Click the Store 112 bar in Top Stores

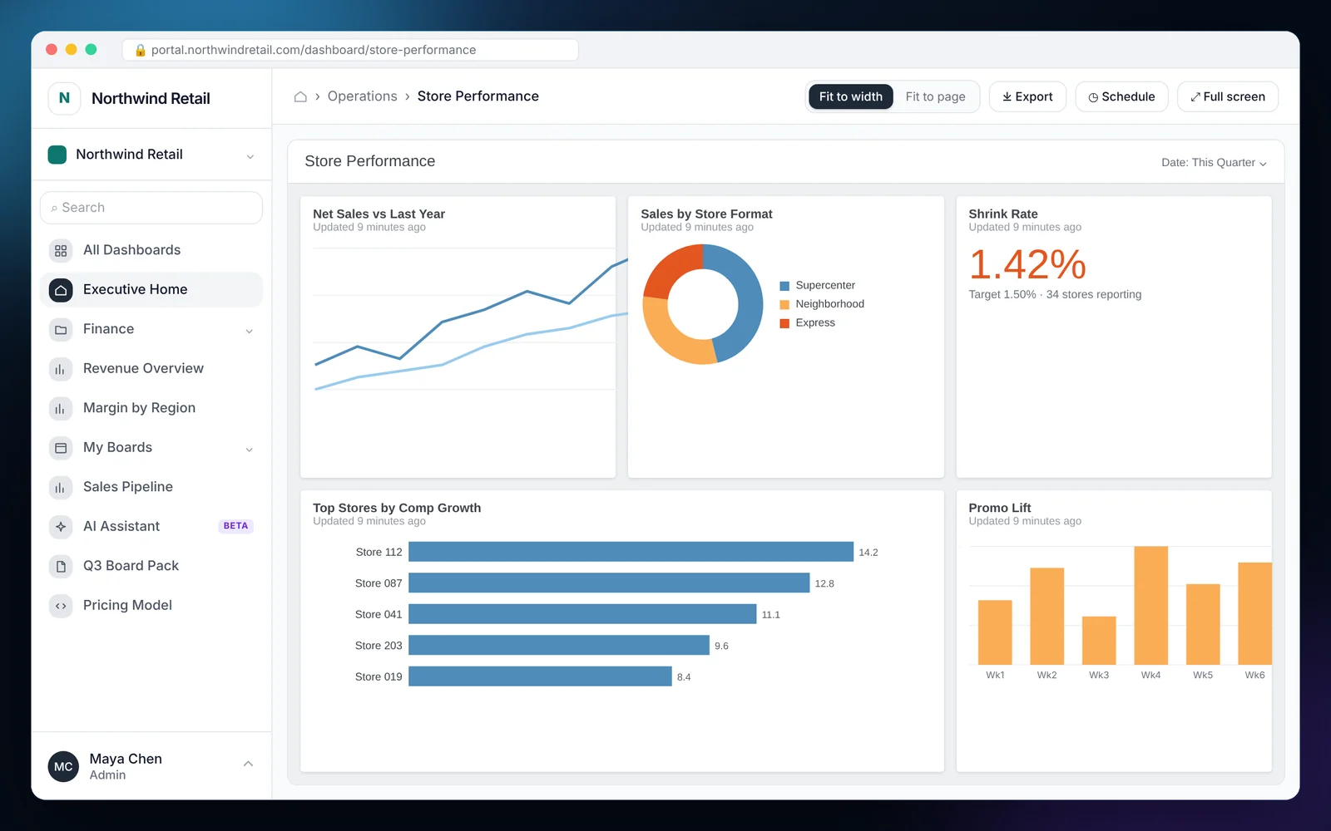tap(631, 552)
